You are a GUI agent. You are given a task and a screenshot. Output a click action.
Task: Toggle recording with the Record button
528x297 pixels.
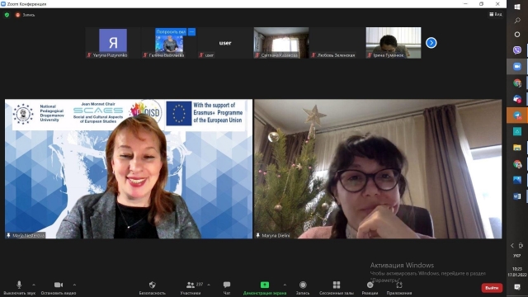(303, 287)
